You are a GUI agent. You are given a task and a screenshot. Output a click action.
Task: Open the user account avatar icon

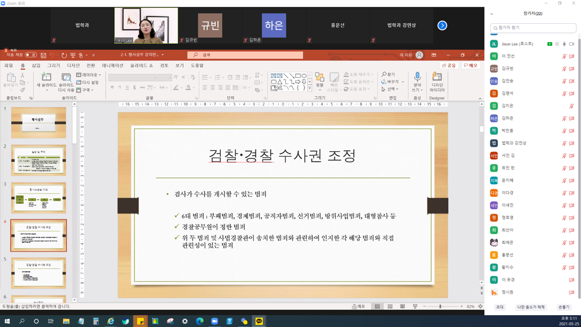tap(419, 55)
